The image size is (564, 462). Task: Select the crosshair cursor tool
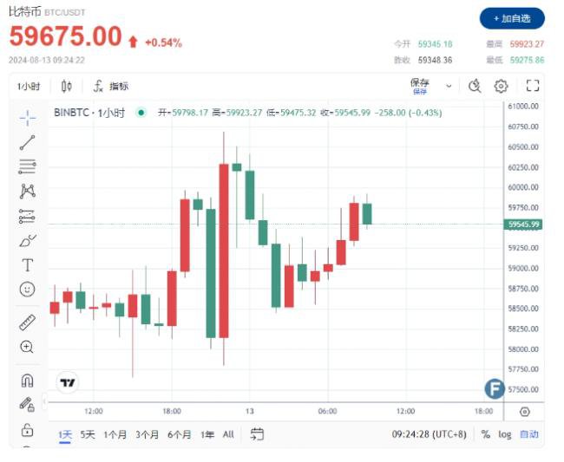(28, 118)
